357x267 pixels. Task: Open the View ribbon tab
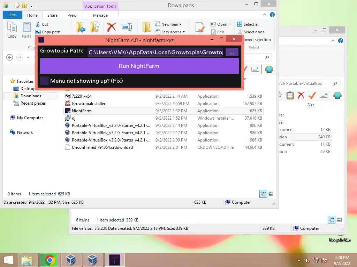(x=72, y=15)
